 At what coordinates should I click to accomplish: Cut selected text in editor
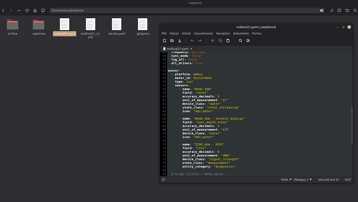[x=213, y=41]
